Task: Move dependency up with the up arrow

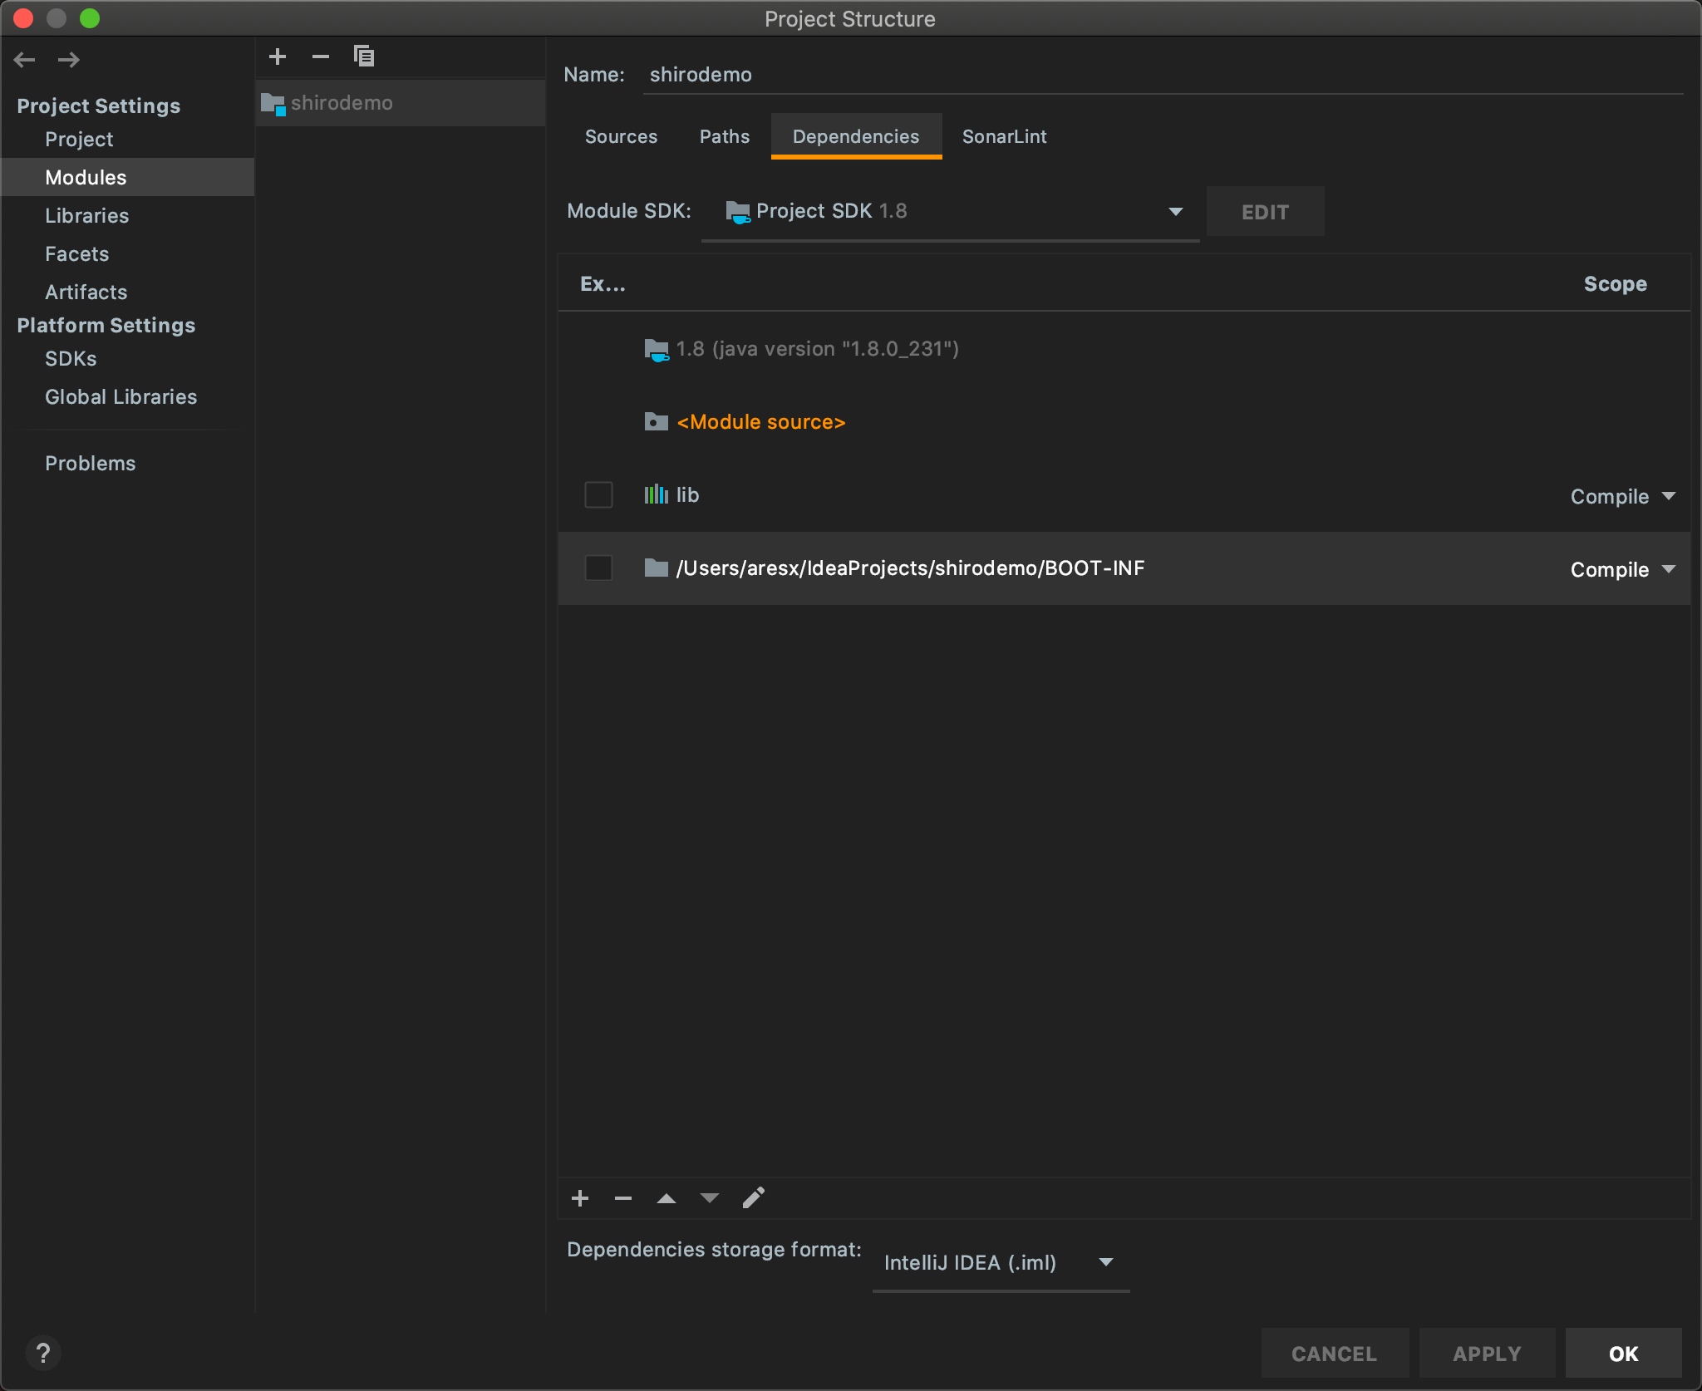Action: (x=667, y=1198)
